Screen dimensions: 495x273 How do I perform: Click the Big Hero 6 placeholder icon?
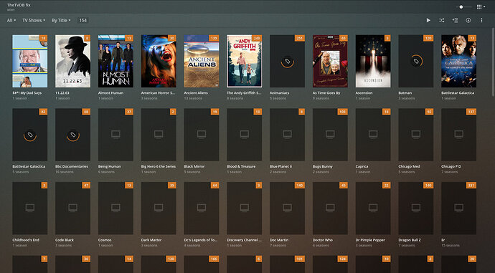pyautogui.click(x=159, y=134)
